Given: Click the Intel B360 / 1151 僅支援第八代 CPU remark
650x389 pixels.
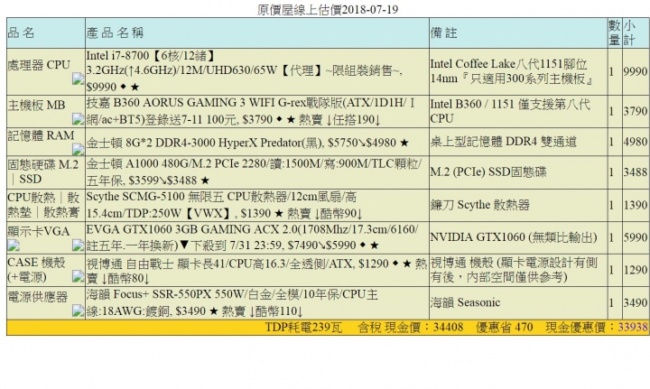Looking at the screenshot, I should 510,111.
